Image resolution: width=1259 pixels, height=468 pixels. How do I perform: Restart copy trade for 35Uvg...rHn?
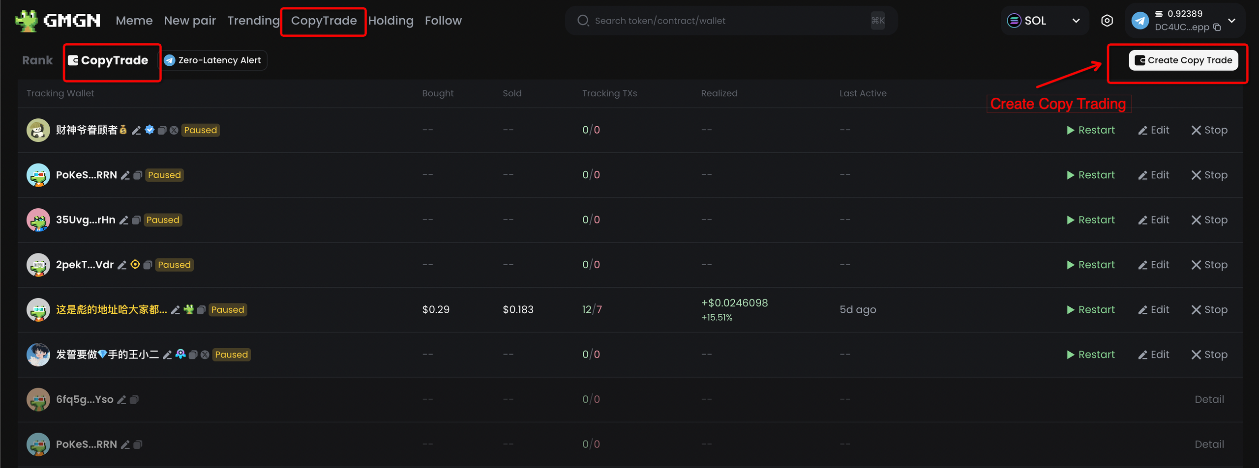click(x=1090, y=220)
